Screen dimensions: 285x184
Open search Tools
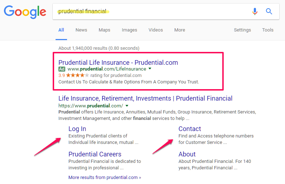click(267, 30)
